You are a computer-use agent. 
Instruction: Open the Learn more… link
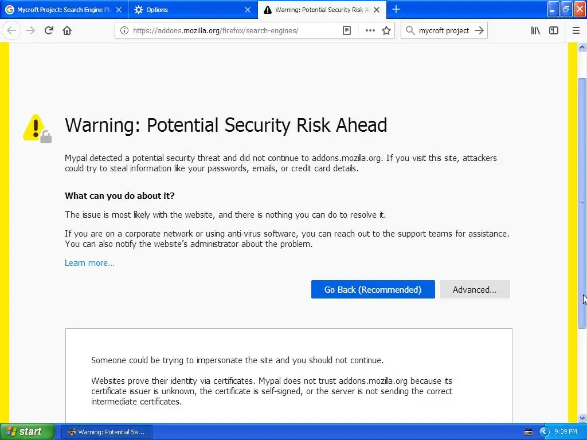89,263
